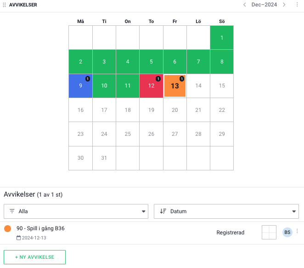
Task: Click the sort icon beside Datum
Action: click(x=163, y=211)
